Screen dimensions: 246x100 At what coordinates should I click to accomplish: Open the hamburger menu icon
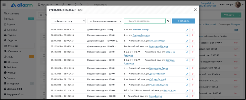pos(4,5)
